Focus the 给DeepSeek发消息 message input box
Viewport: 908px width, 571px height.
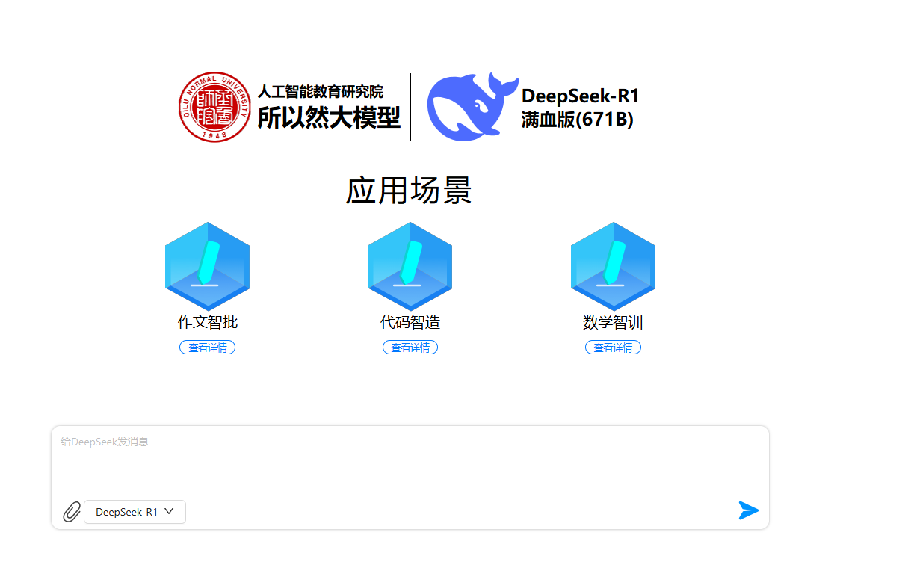[x=410, y=460]
